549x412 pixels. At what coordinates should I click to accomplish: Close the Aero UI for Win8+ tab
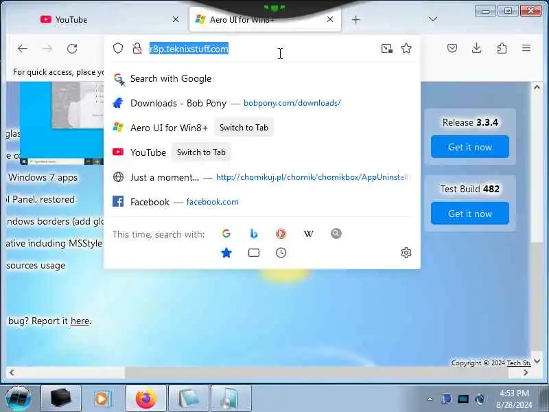(x=330, y=20)
